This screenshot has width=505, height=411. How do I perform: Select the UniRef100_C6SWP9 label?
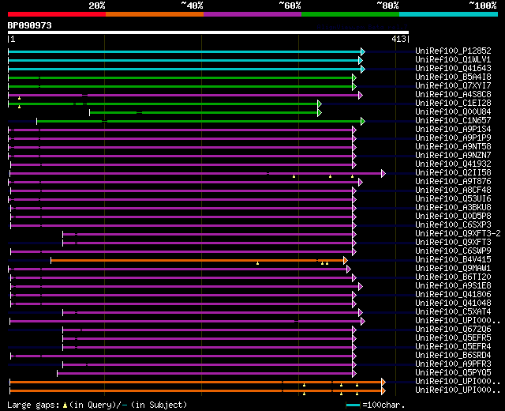tap(453, 251)
